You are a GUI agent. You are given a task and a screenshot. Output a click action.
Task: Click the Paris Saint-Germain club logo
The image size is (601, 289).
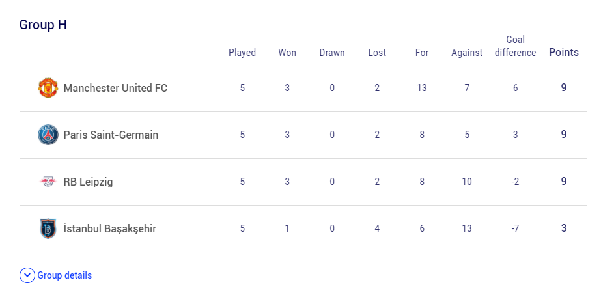pos(48,135)
